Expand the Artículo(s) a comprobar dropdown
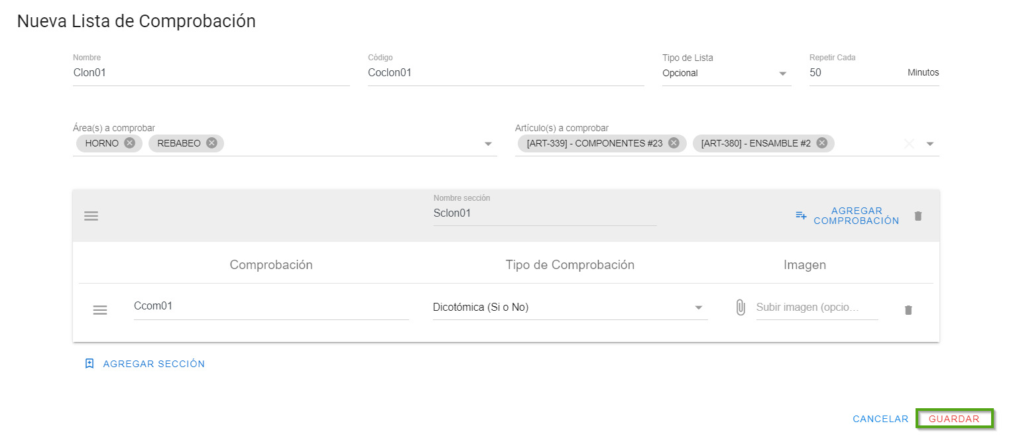 [x=930, y=144]
